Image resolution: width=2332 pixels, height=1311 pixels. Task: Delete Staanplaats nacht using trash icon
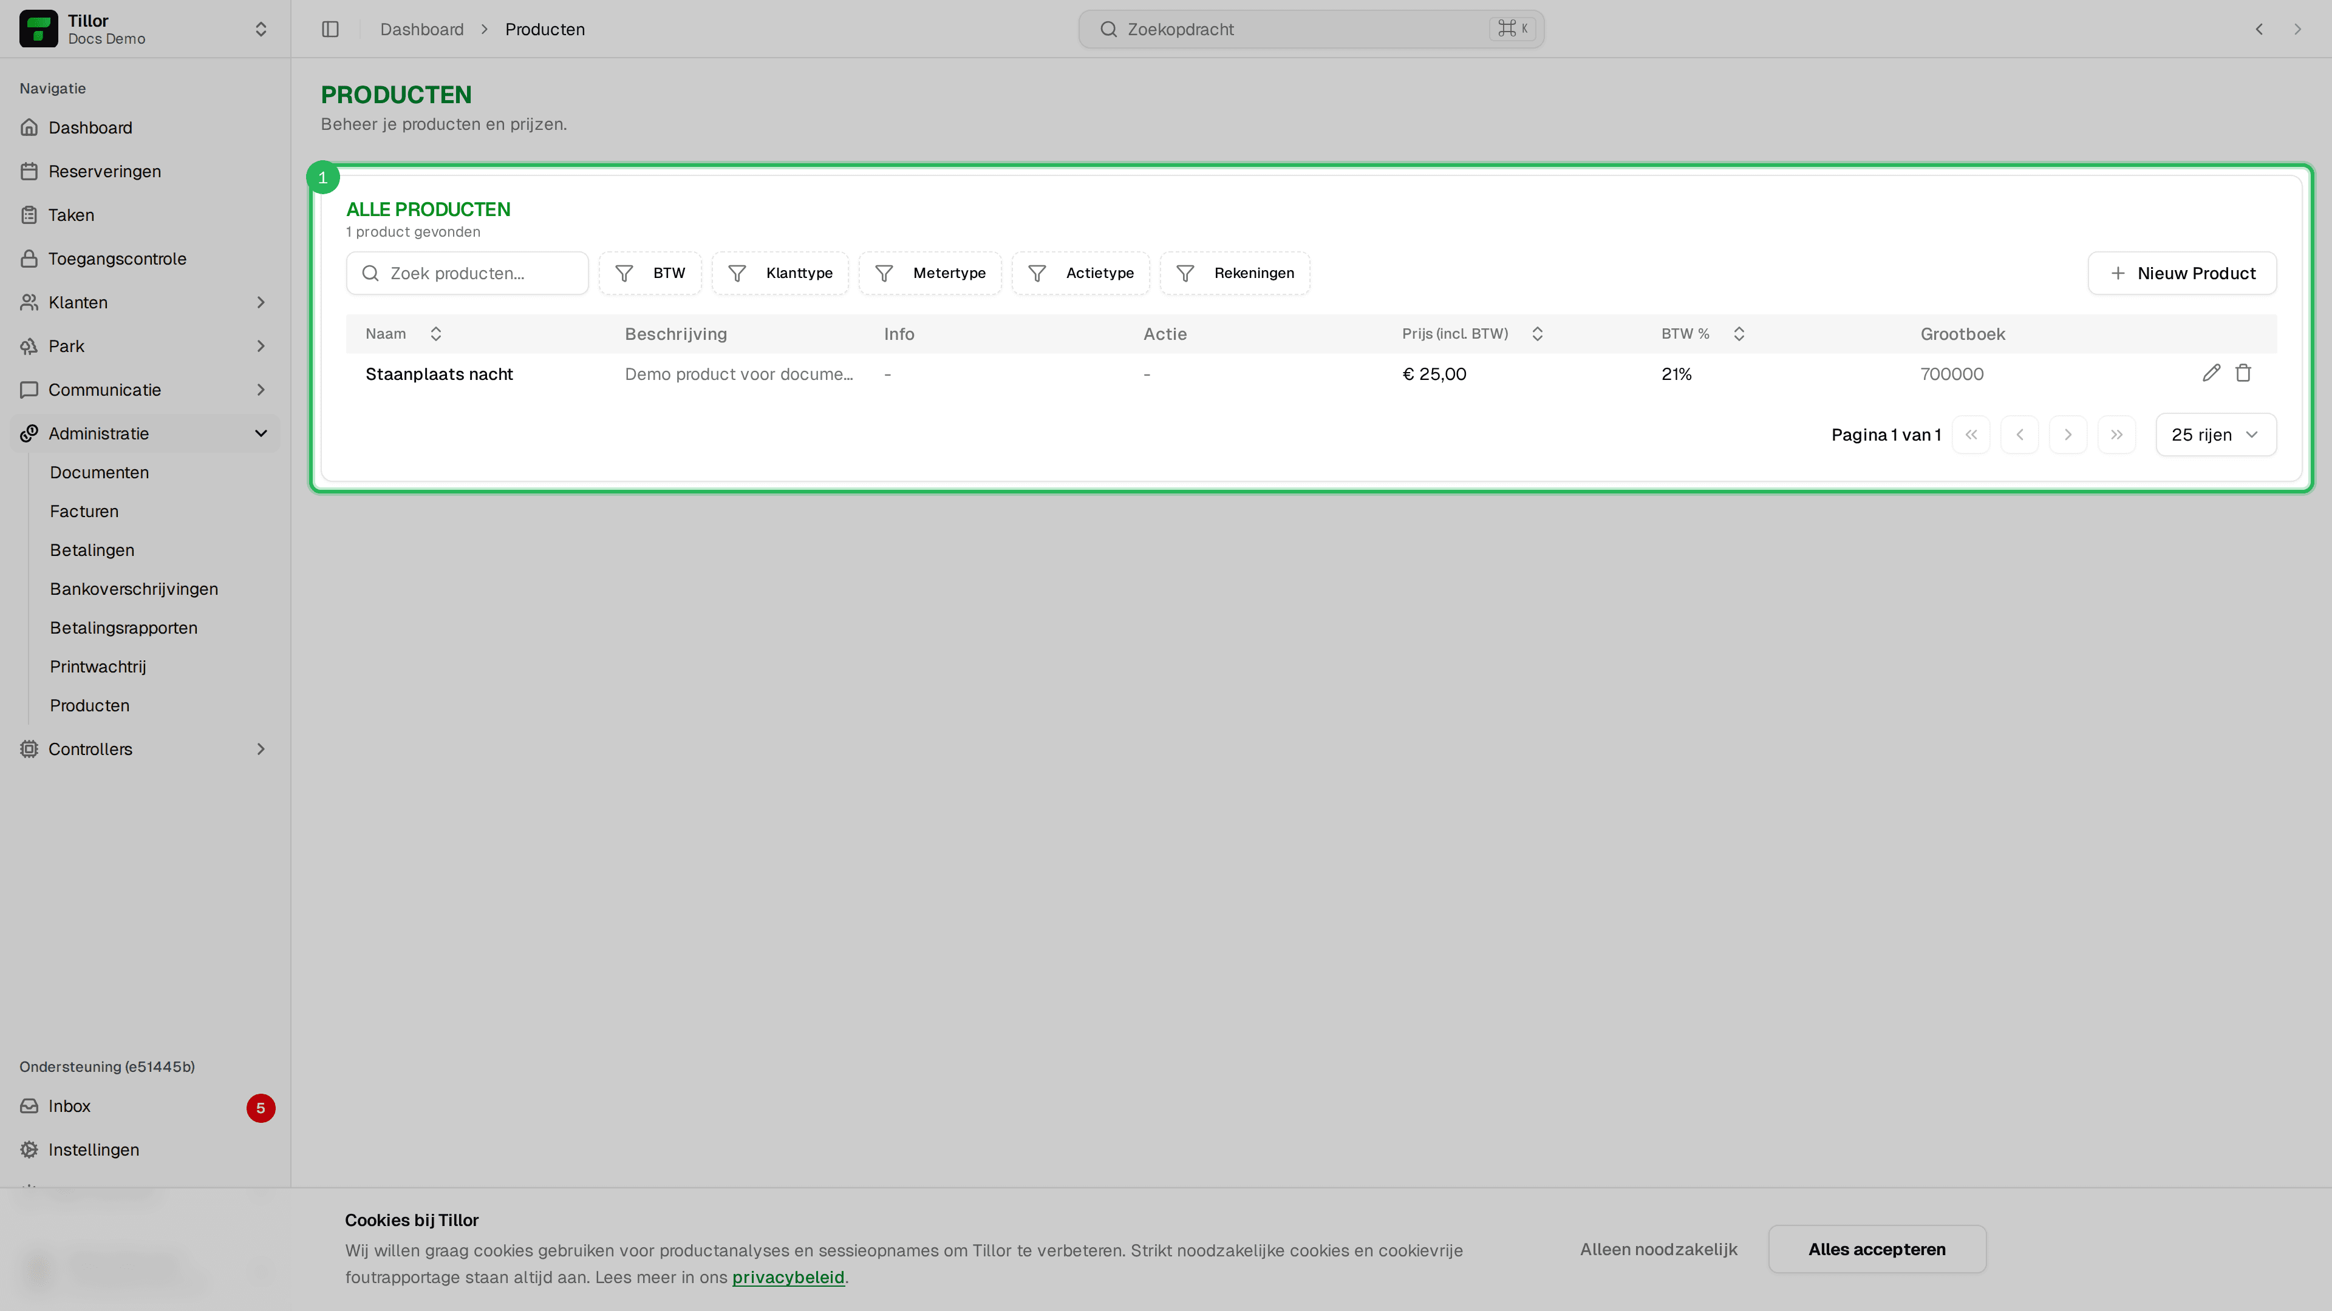(2243, 373)
